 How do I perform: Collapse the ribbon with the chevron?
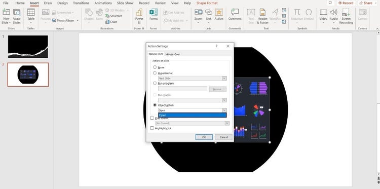(x=377, y=28)
